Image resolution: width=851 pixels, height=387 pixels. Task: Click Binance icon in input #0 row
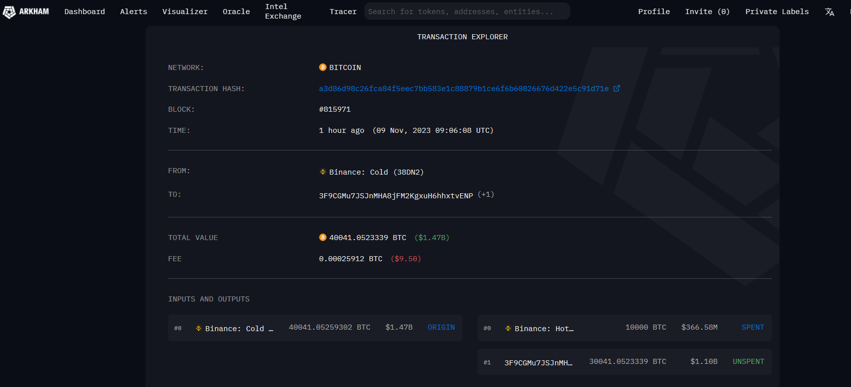tap(199, 329)
